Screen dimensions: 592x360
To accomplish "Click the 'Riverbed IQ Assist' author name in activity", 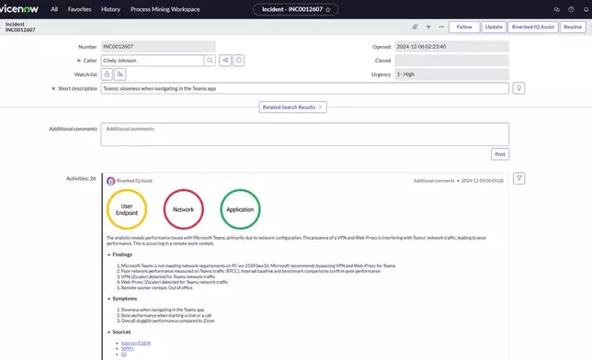I will pos(134,181).
